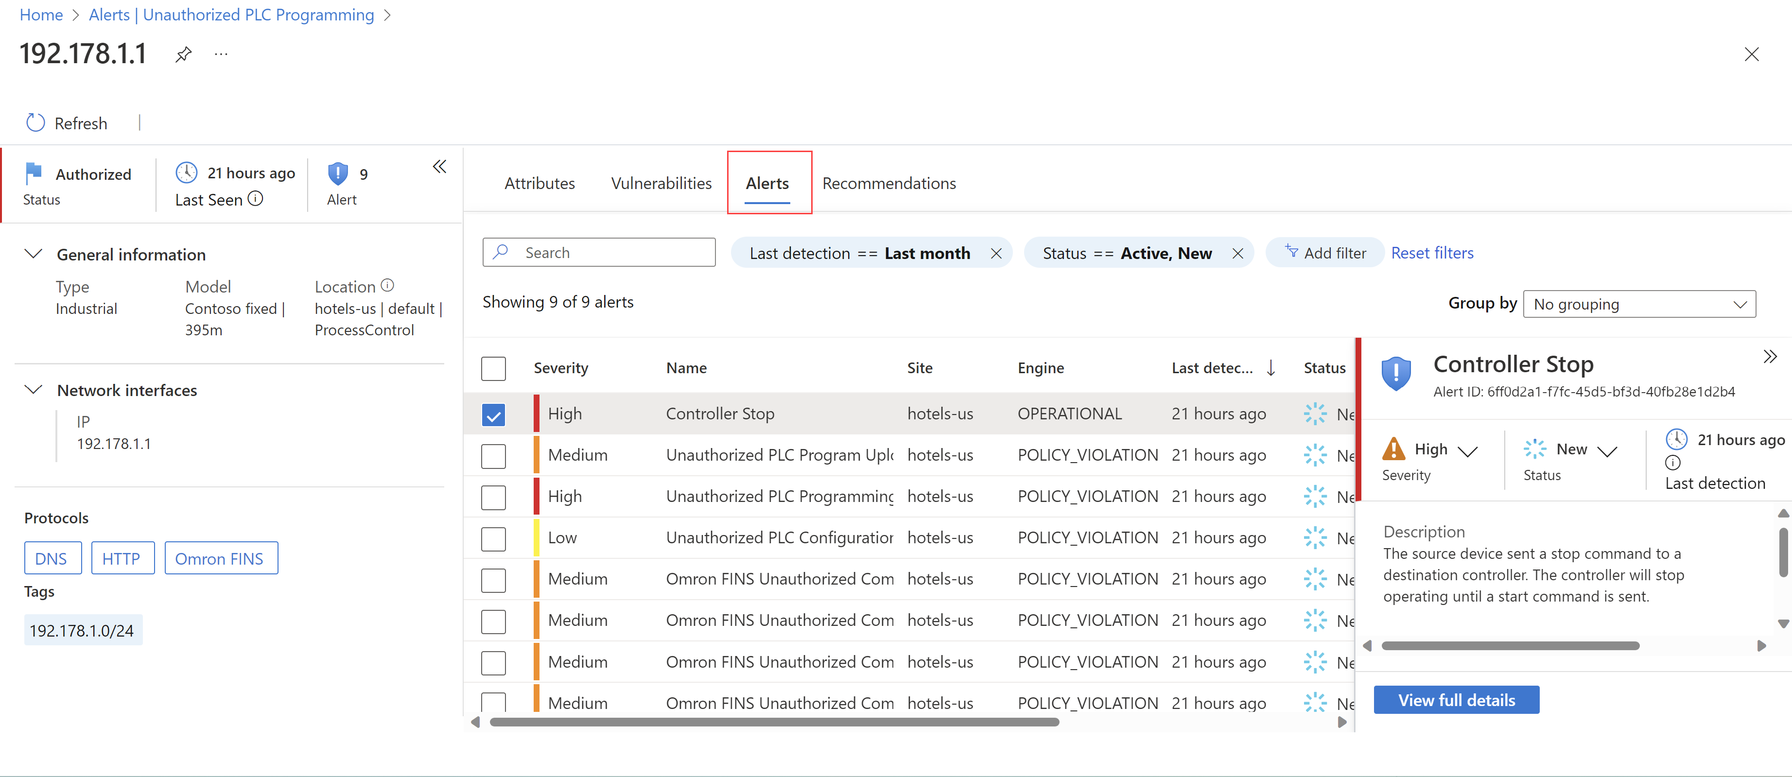Remove the Last detection filter with X
1792x777 pixels.
(x=996, y=253)
